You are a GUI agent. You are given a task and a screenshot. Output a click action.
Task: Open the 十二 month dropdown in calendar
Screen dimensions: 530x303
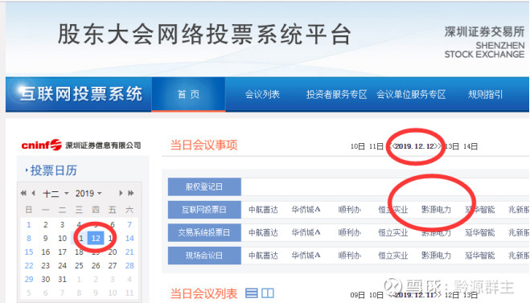point(55,194)
